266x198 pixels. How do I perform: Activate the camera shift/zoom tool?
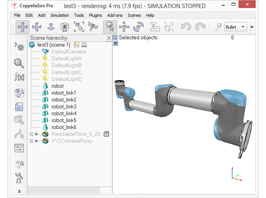(x=51, y=27)
